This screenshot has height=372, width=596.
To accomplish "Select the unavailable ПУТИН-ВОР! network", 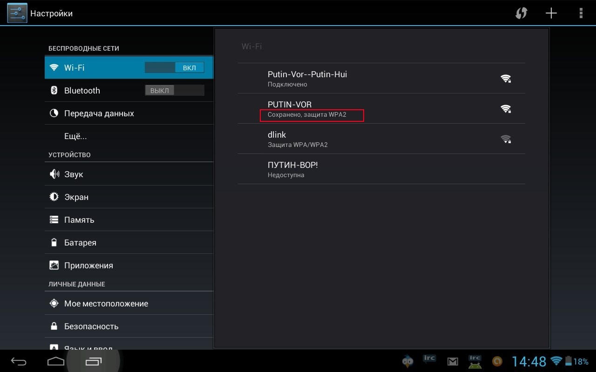I will (381, 169).
